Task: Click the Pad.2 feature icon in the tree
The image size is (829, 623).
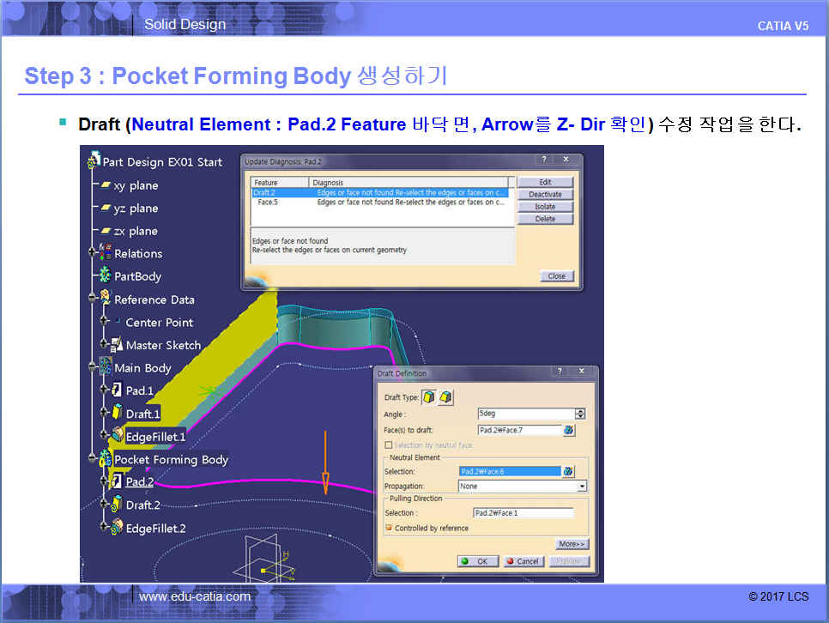Action: coord(116,482)
